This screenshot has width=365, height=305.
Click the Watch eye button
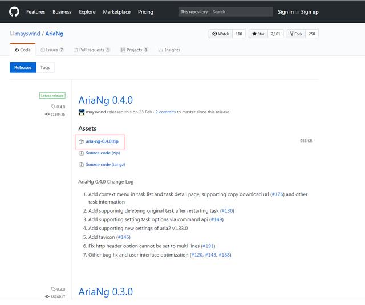pos(221,34)
